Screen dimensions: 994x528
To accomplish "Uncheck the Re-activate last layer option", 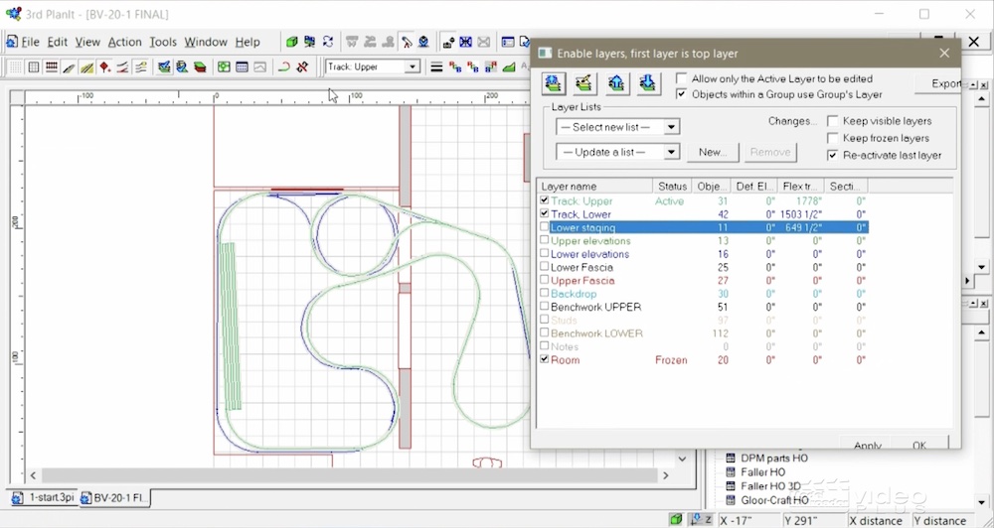I will click(x=832, y=155).
